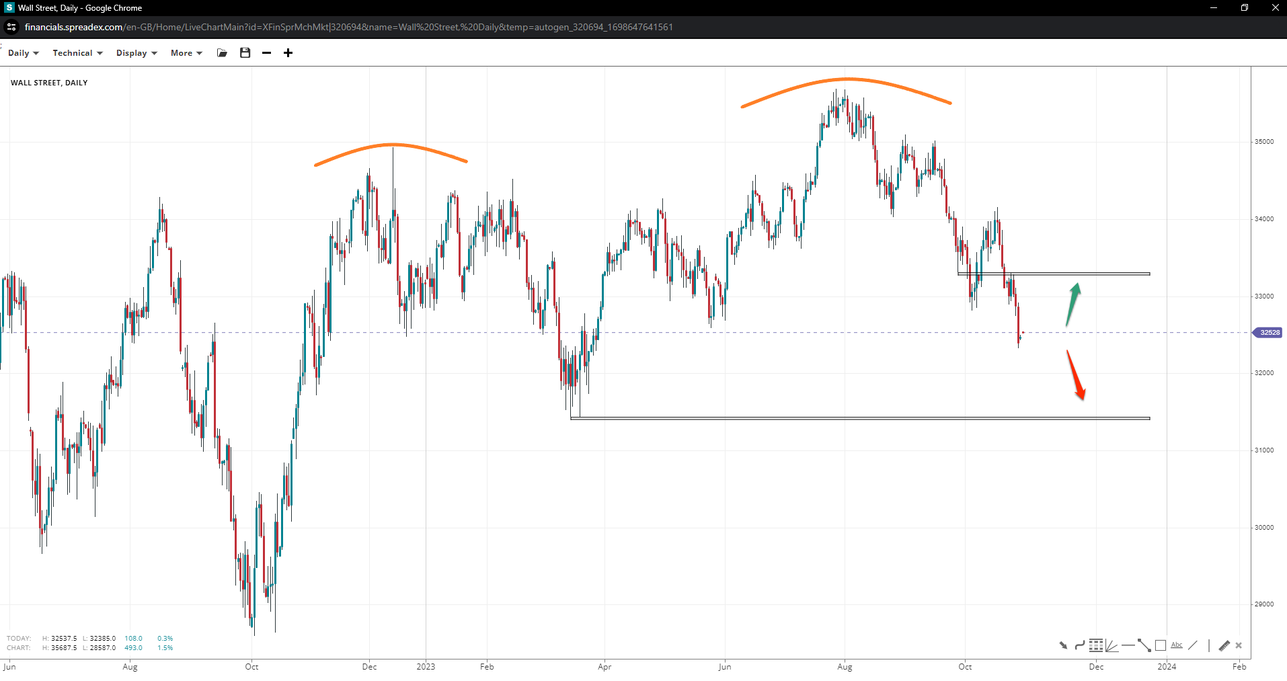
Task: Expand the Technical indicators menu
Action: pos(77,53)
